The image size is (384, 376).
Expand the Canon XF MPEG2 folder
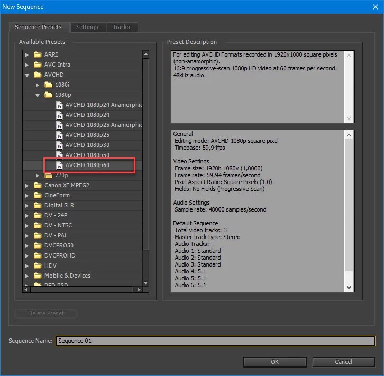click(27, 186)
